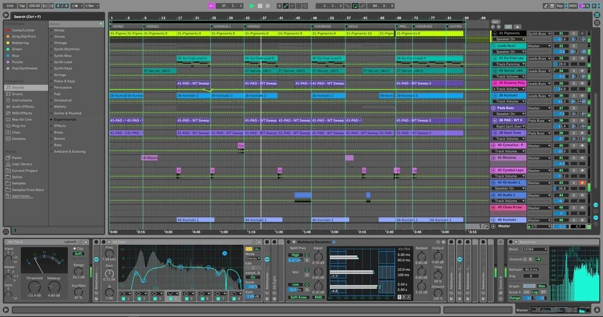Open MIDI Effects category in browser
The height and width of the screenshot is (317, 603).
[22, 113]
